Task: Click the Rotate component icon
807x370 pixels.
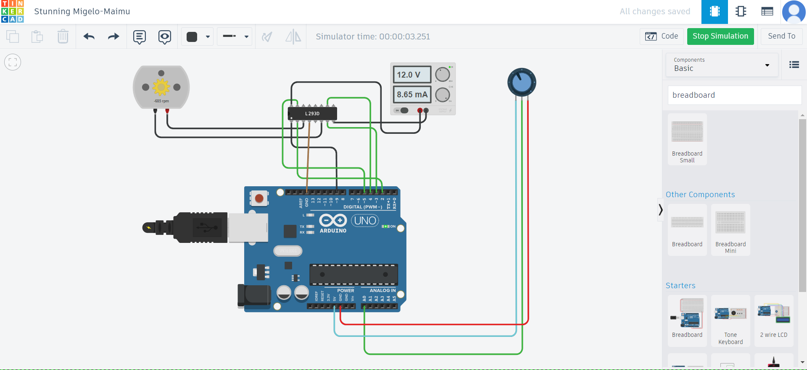Action: [x=266, y=37]
